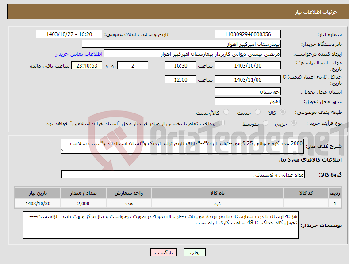Image resolution: width=349 pixels, height=264 pixels.
Task: Click the ردیف column header
Action: 335,193
